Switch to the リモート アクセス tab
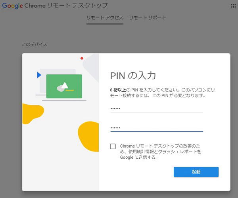Viewport: 238px width, 198px height. pos(105,18)
